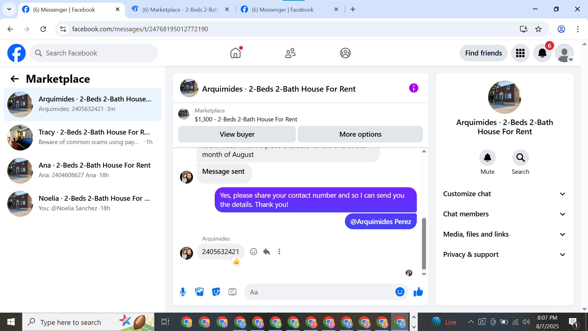
Task: Go back using the Marketplace back arrow
Action: coord(15,79)
